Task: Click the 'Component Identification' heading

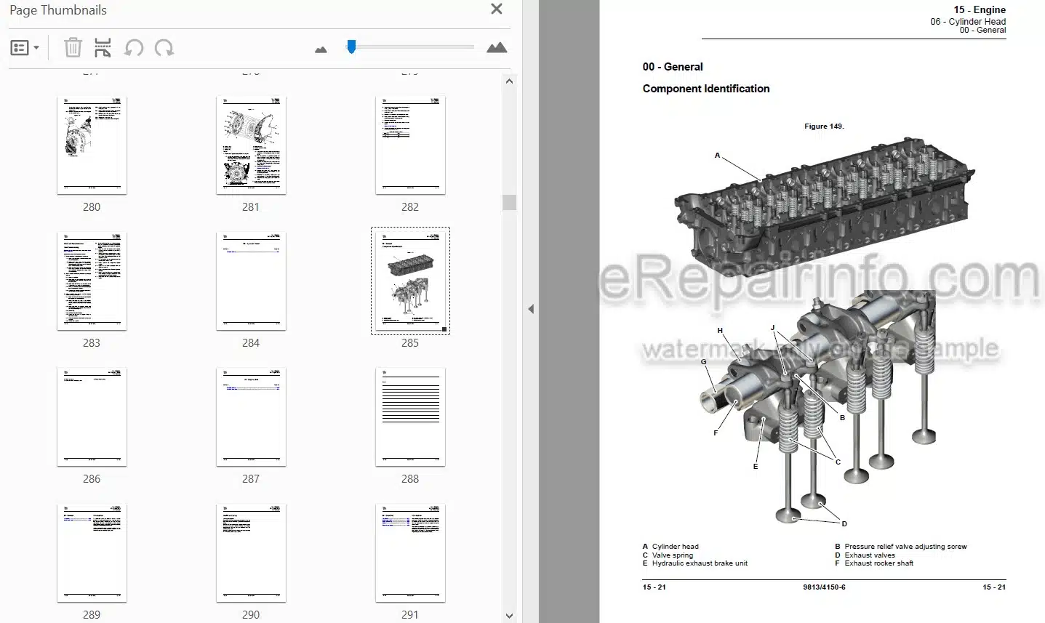Action: click(705, 89)
